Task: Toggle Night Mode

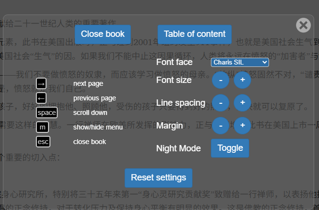Action: [x=230, y=148]
